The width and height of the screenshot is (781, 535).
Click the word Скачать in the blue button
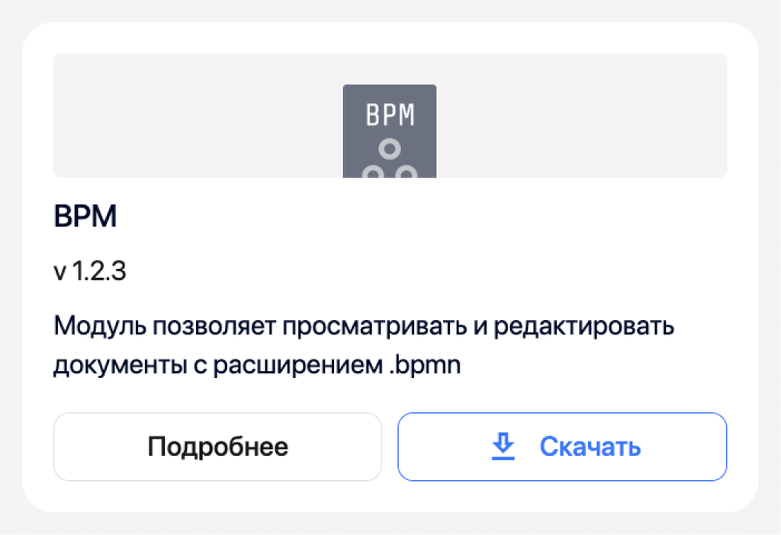click(590, 447)
